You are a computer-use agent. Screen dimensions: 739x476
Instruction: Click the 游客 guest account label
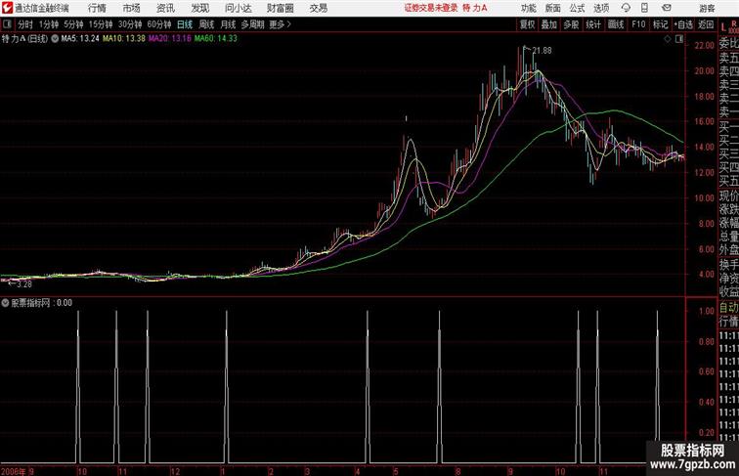point(707,8)
